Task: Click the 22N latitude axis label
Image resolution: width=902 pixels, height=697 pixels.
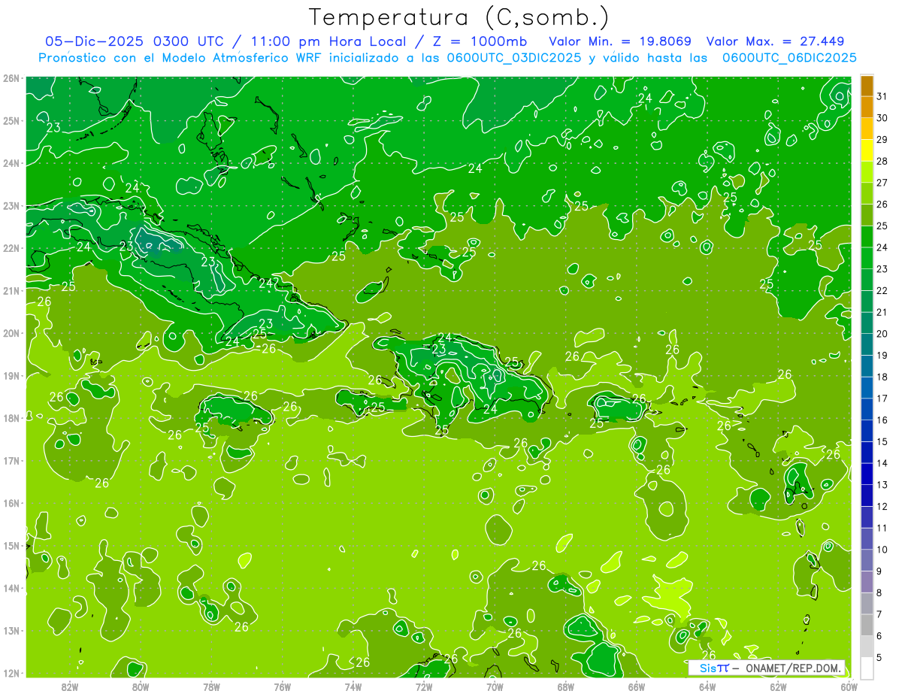Action: click(x=11, y=248)
